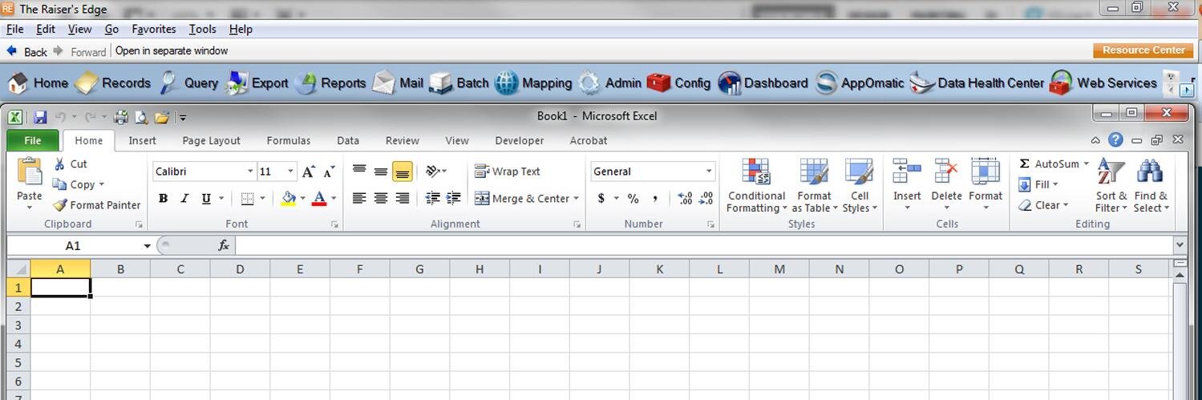
Task: Toggle Underline formatting
Action: (x=206, y=198)
